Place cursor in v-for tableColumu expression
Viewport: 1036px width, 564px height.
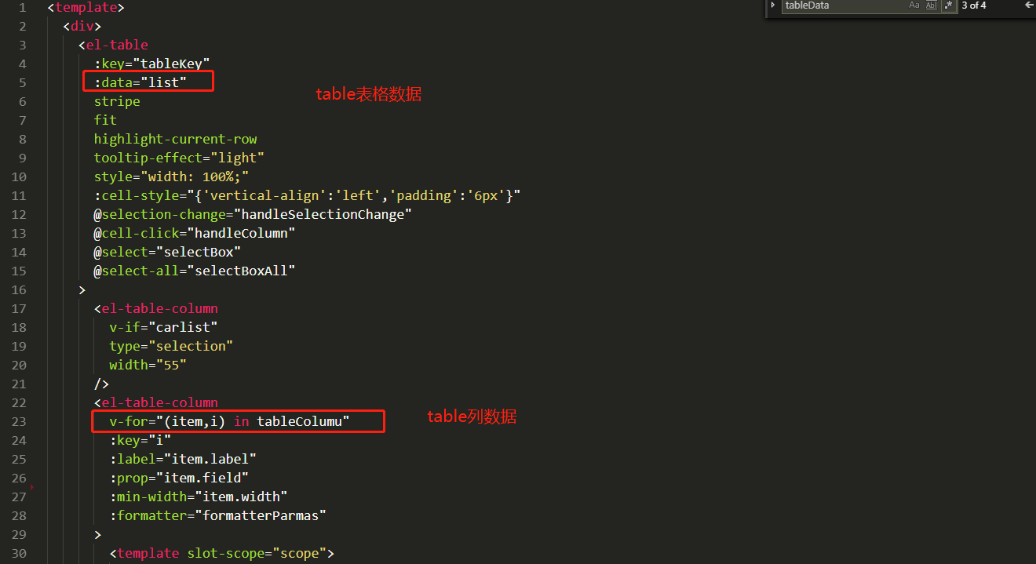[x=229, y=421]
